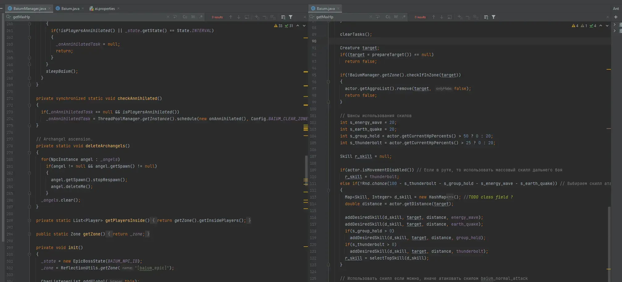Jump to next highlighted problem, right pane

(607, 26)
